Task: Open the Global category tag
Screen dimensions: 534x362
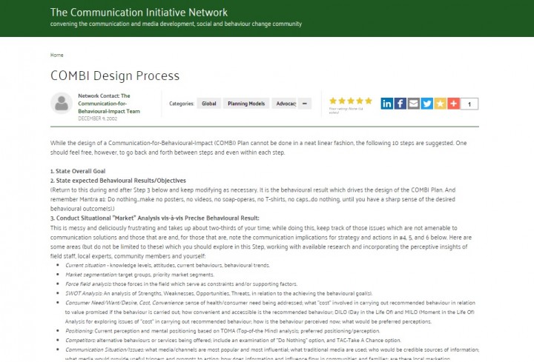Action: (209, 104)
